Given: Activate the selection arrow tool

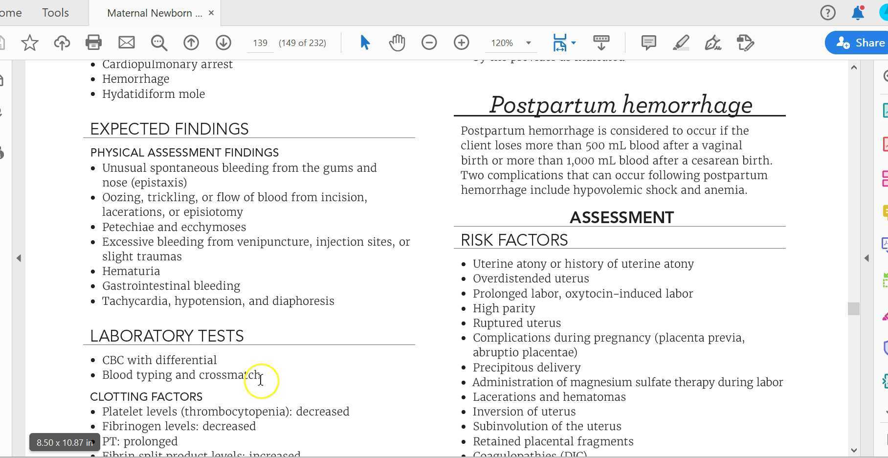Looking at the screenshot, I should point(365,43).
